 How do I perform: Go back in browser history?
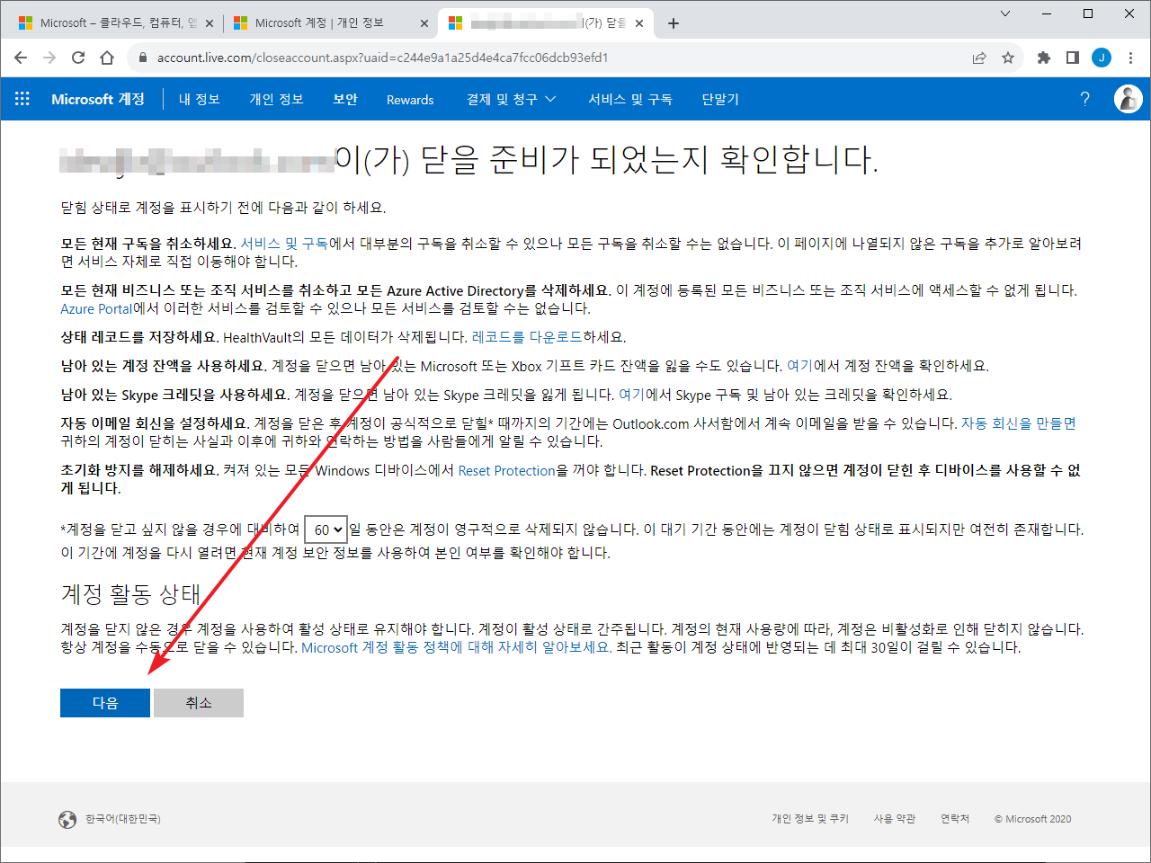(x=21, y=58)
